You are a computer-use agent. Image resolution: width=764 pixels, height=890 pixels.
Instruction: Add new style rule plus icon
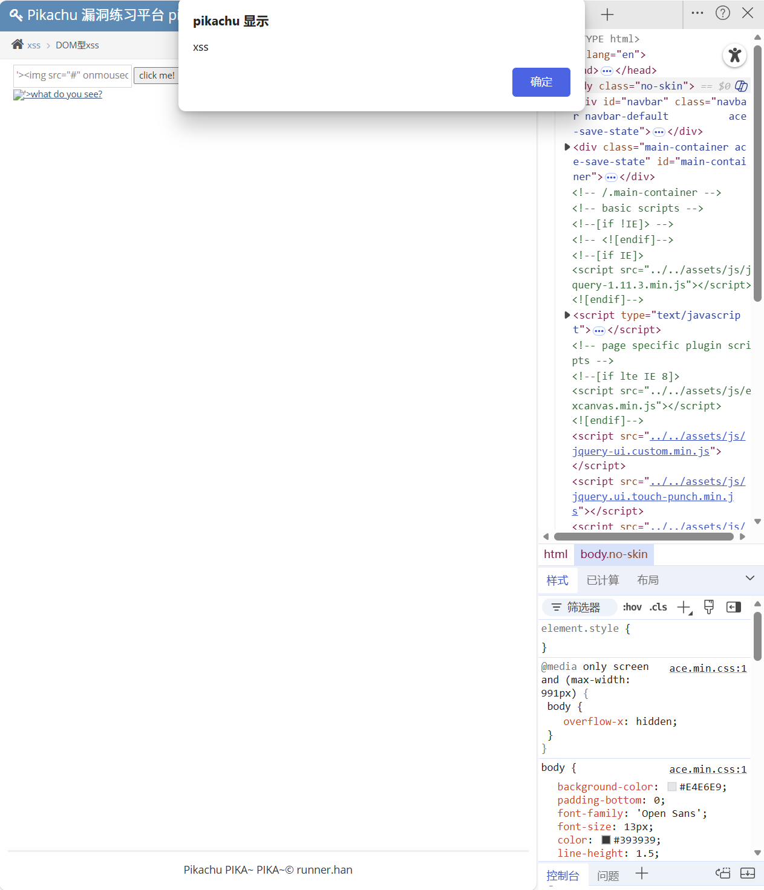pyautogui.click(x=684, y=608)
